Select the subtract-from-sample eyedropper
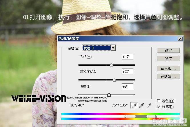The width and height of the screenshot is (190, 127). pos(149,105)
